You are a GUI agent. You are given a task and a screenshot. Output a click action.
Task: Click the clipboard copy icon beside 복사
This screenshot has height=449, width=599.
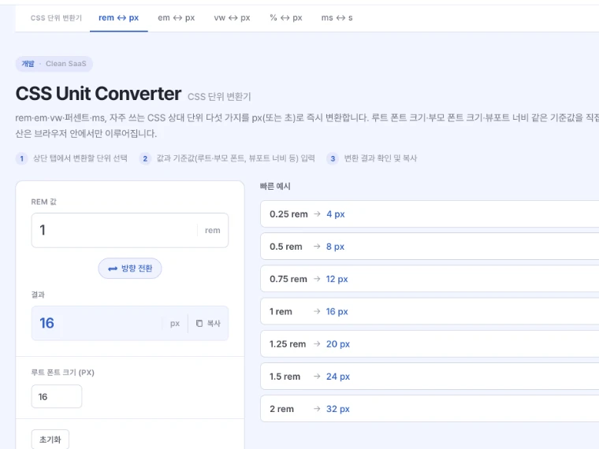click(x=199, y=324)
